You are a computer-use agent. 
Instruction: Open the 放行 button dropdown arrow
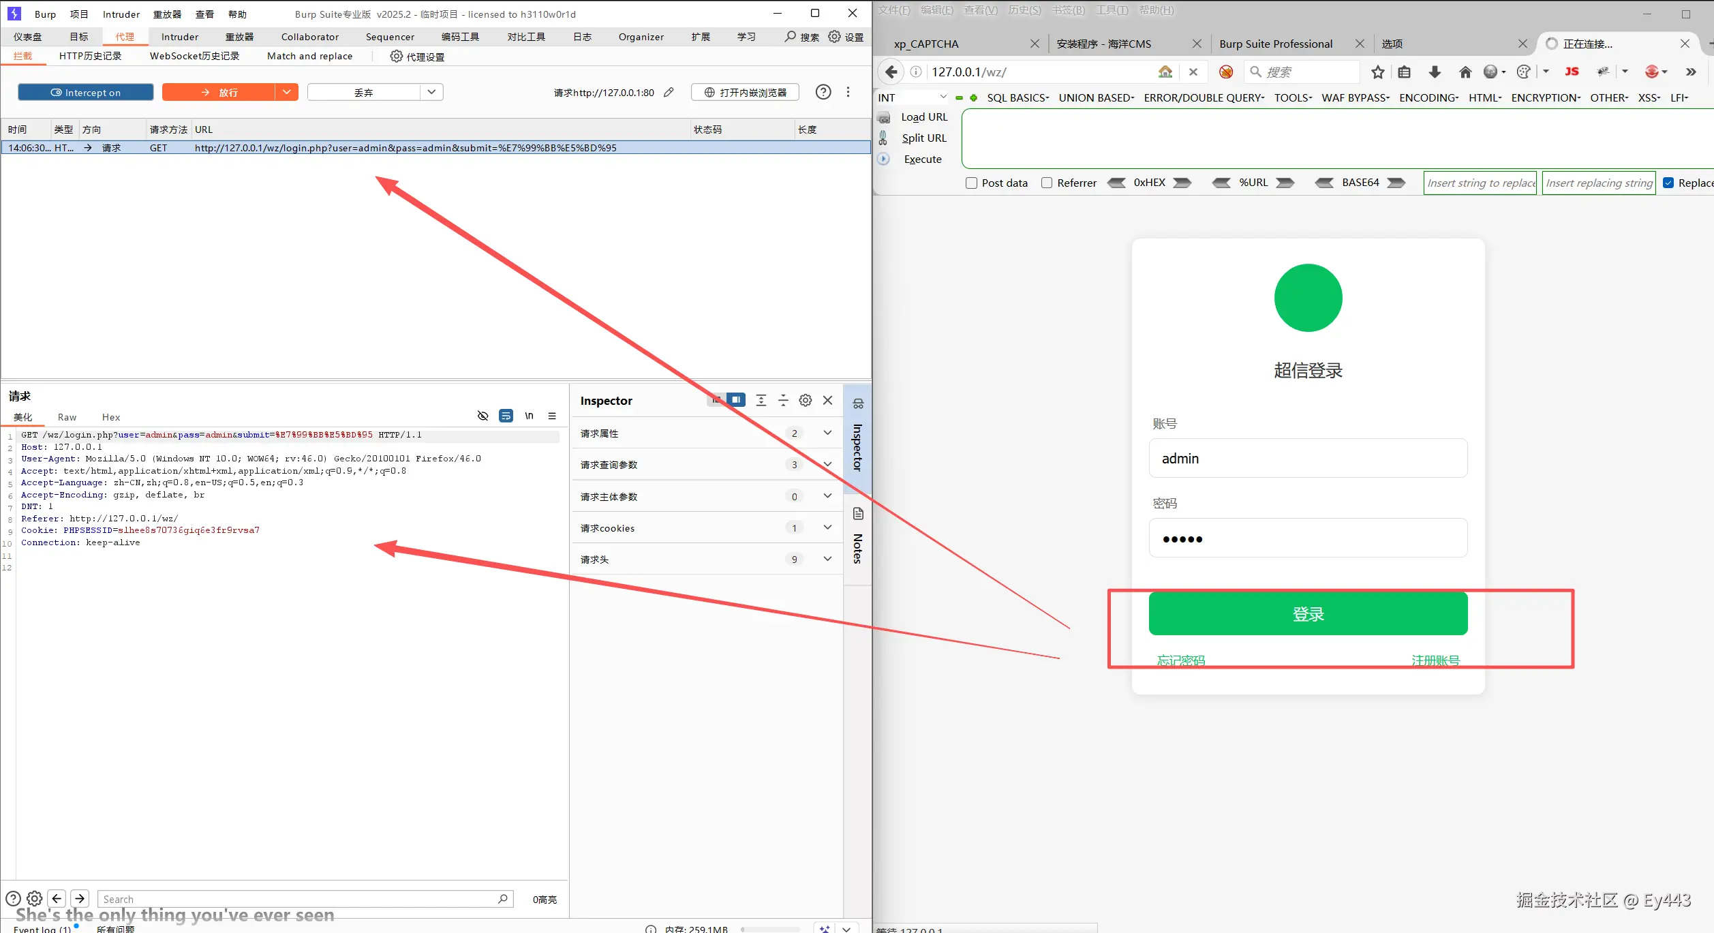click(287, 92)
